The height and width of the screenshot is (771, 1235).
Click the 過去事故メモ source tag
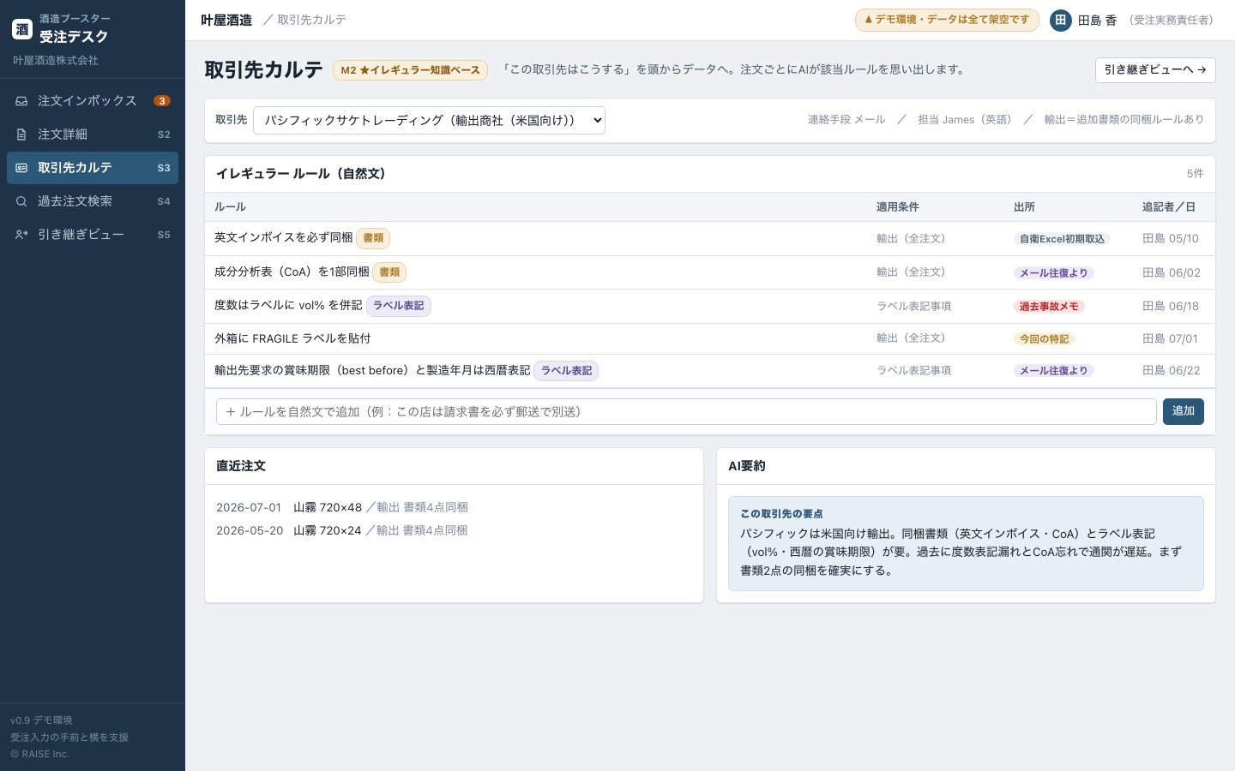pos(1049,307)
